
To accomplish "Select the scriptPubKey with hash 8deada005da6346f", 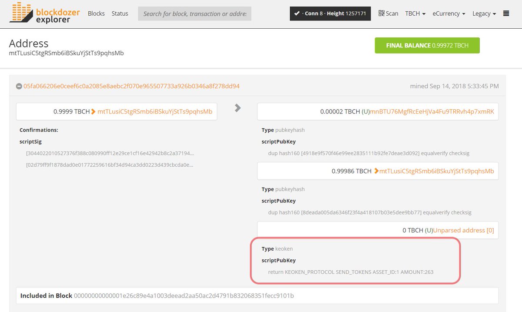I will (x=370, y=212).
